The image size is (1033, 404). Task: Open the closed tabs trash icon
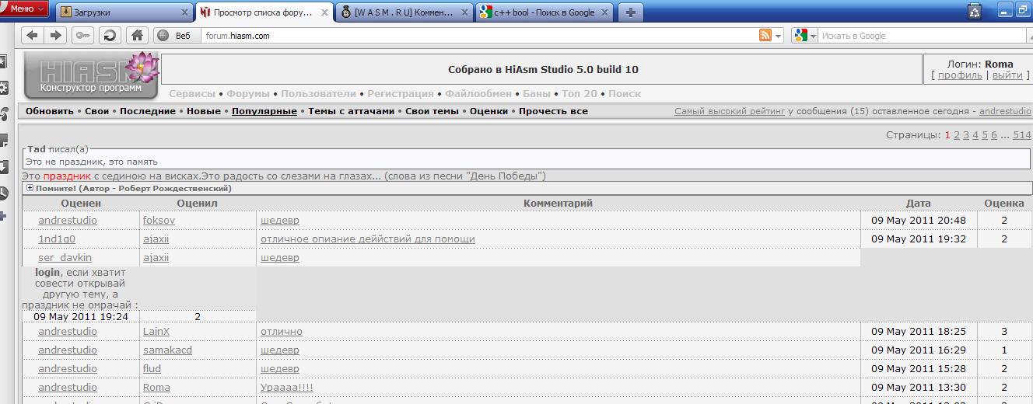(x=974, y=11)
